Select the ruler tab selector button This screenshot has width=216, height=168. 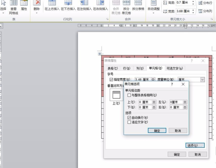click(1, 26)
